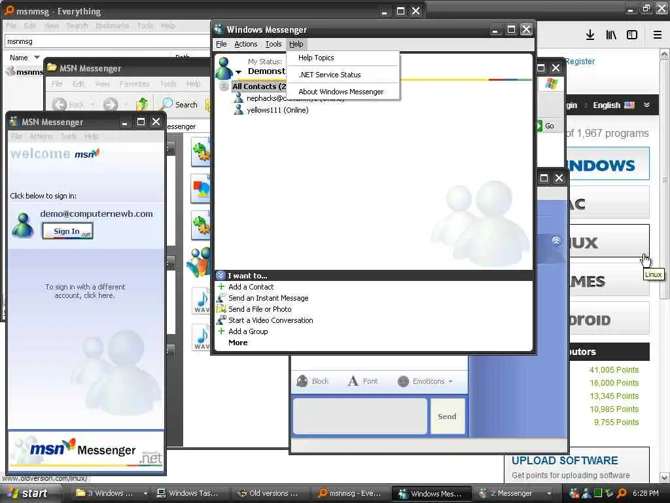The image size is (670, 503).
Task: Open the Actions menu in Windows Messenger
Action: 246,44
